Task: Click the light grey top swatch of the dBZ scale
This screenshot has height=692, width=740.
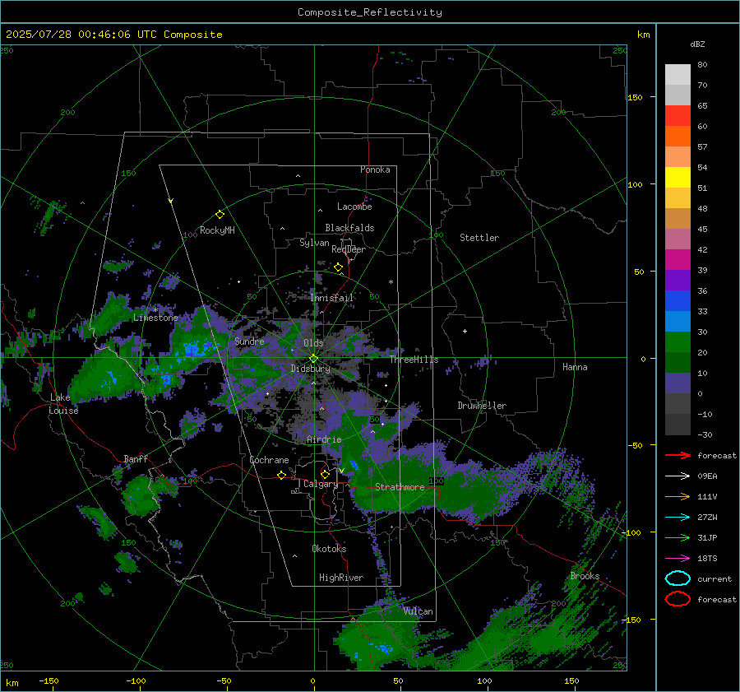Action: [x=678, y=75]
